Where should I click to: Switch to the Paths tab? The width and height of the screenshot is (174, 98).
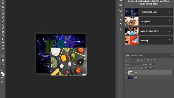click(x=141, y=56)
